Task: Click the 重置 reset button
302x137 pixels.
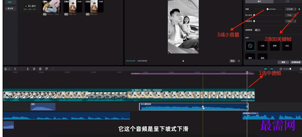Action: coord(283,62)
